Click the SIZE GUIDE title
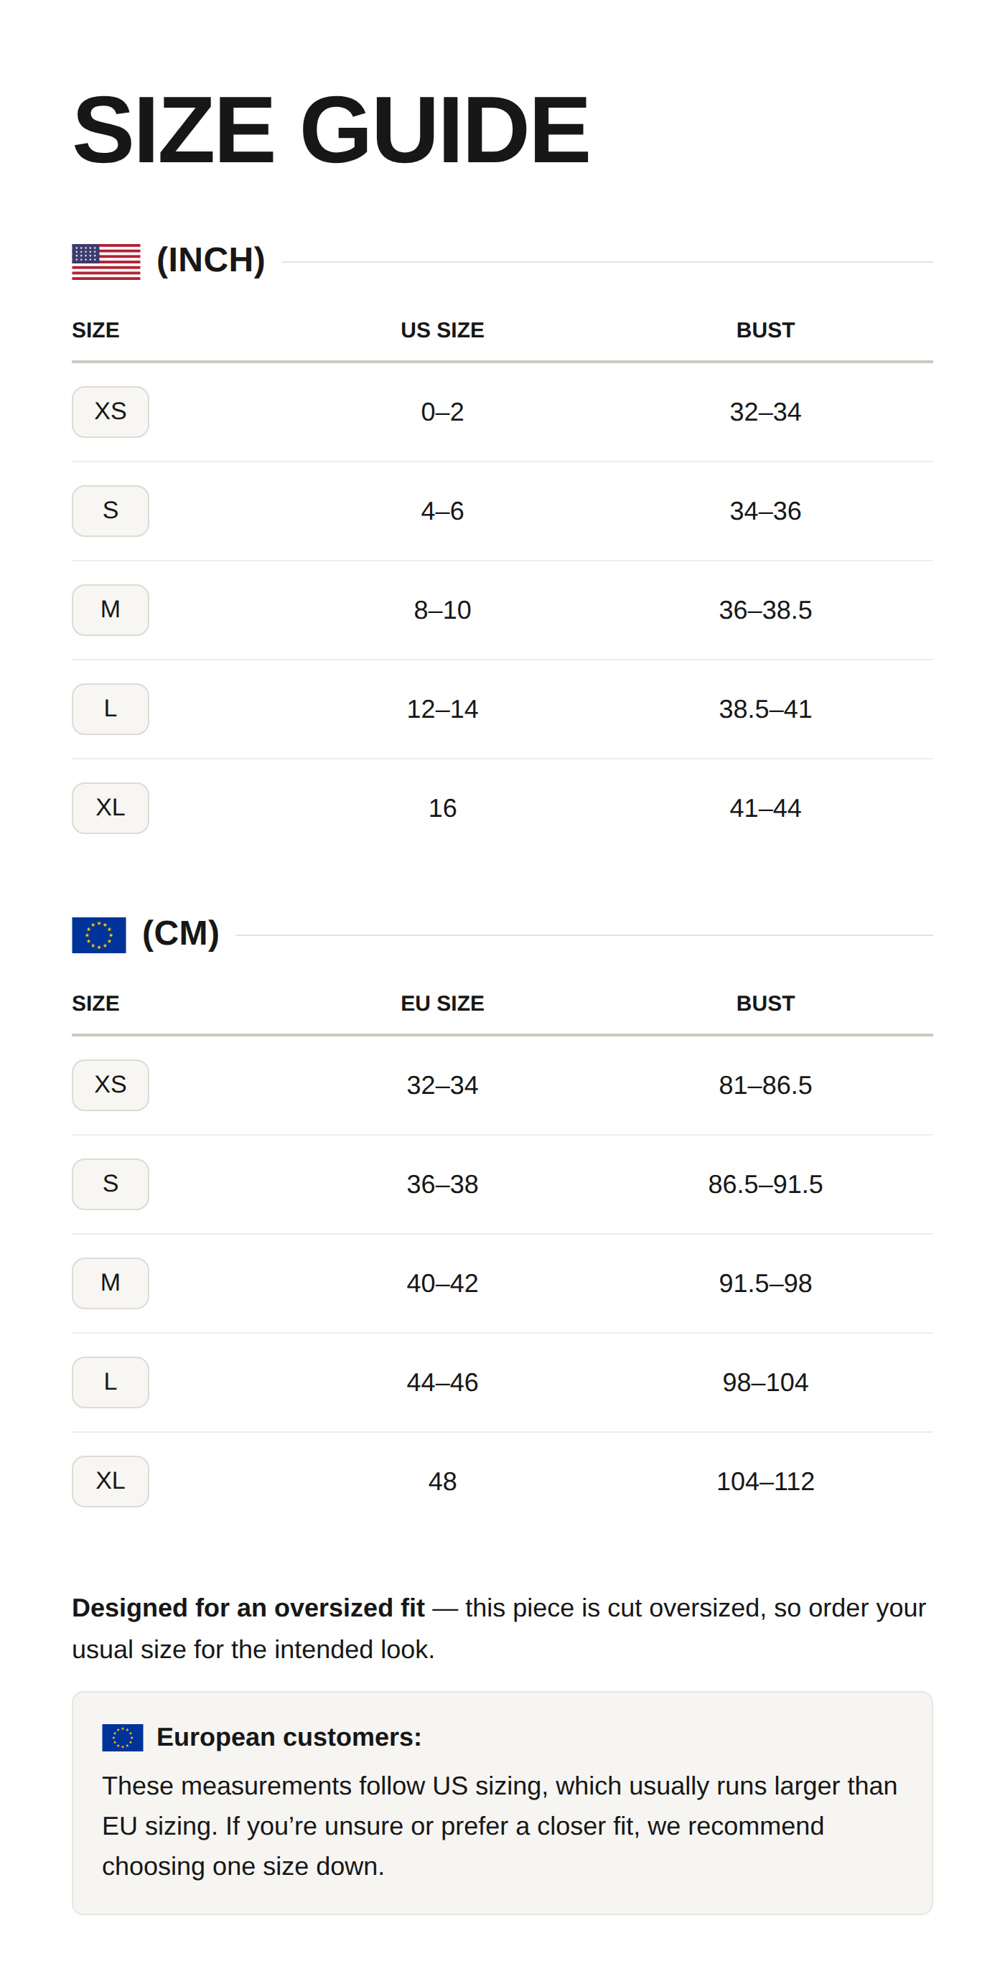Image resolution: width=1005 pixels, height=1984 pixels. [331, 129]
